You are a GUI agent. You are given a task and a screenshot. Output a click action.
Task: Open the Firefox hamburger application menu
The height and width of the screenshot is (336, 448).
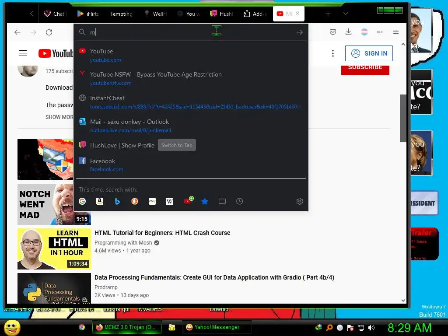click(395, 32)
